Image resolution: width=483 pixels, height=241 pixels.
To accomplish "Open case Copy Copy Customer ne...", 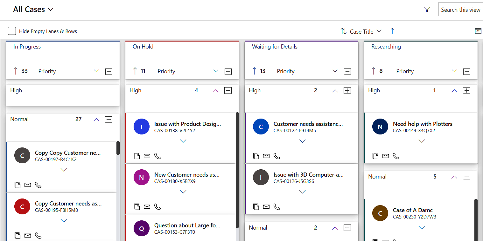I will [68, 153].
